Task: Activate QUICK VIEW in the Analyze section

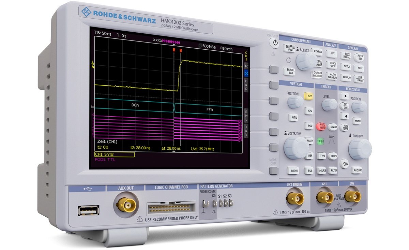Action: click(x=332, y=65)
